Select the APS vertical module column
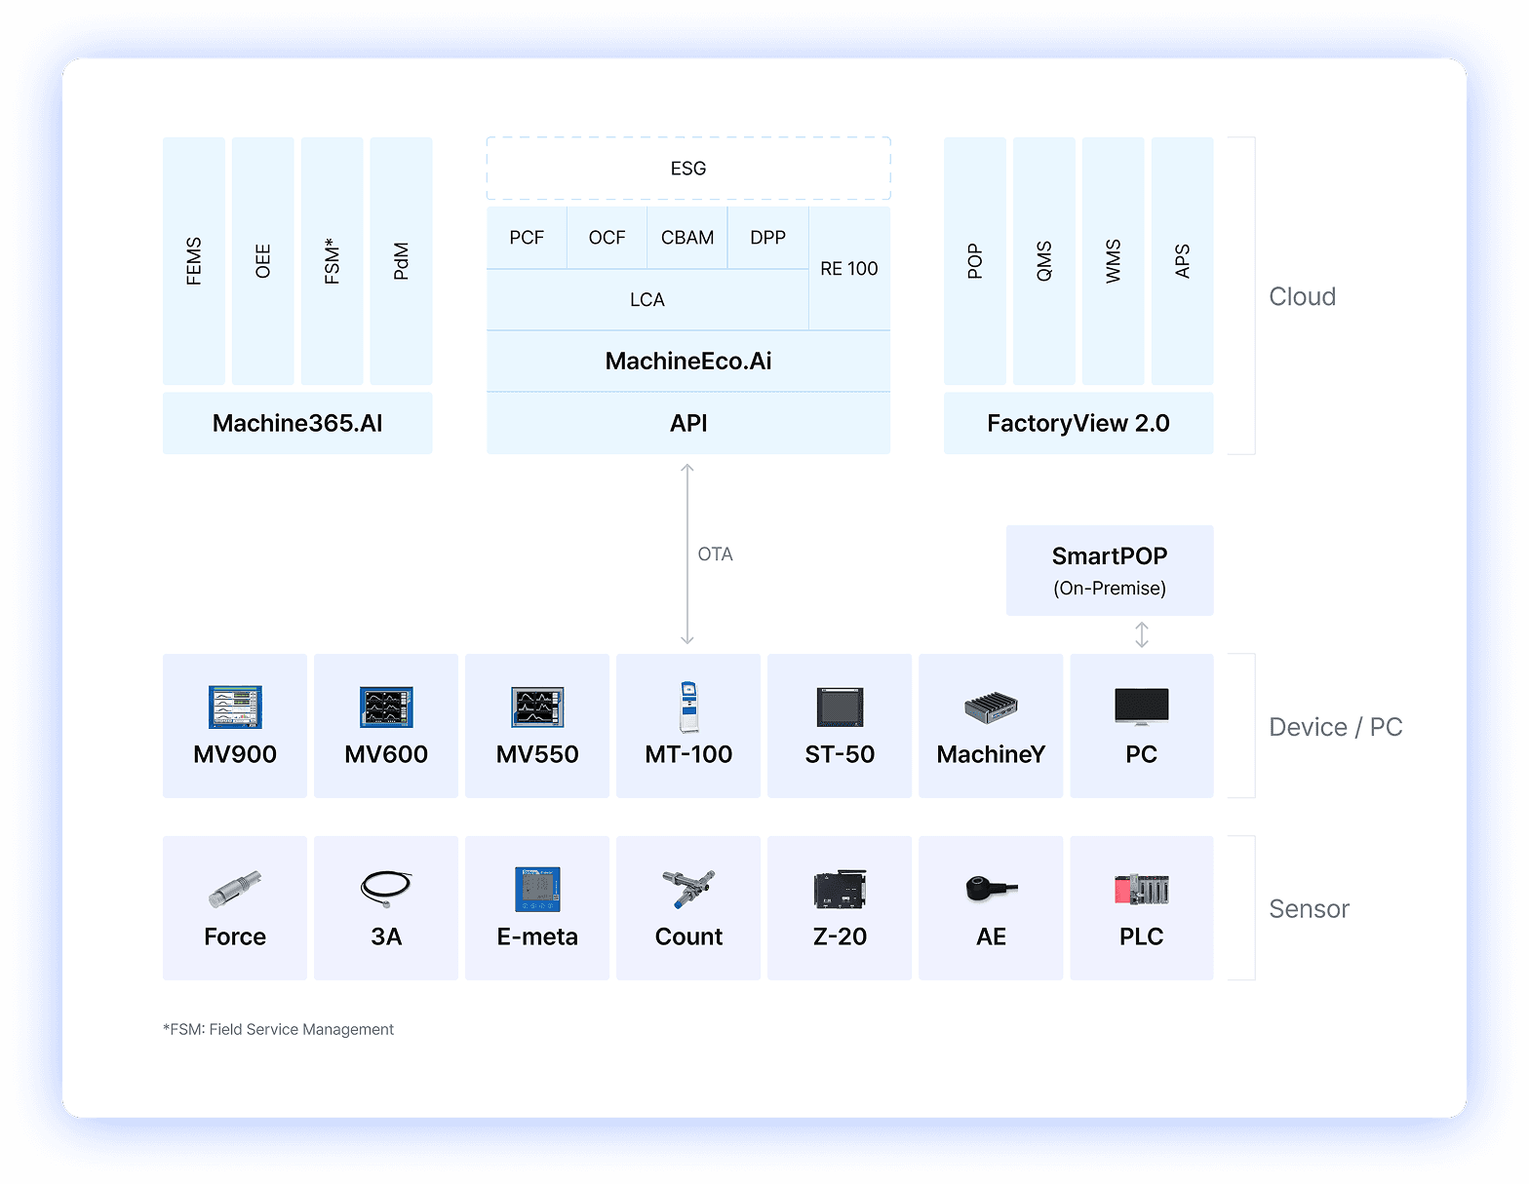1529x1184 pixels. (1183, 261)
